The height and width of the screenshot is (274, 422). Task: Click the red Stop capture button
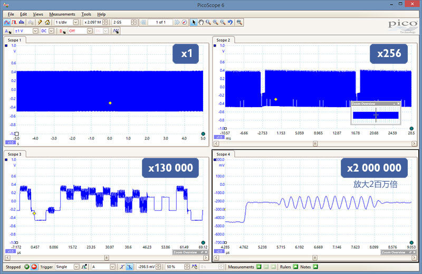point(34,267)
